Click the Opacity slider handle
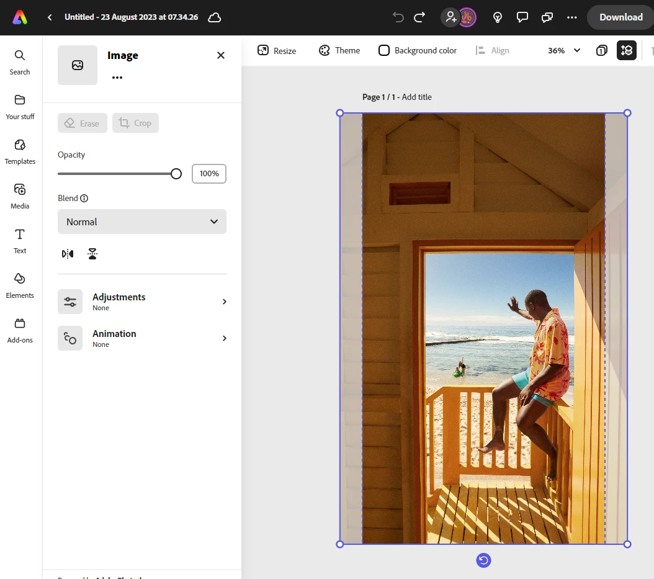This screenshot has width=654, height=579. pyautogui.click(x=176, y=174)
